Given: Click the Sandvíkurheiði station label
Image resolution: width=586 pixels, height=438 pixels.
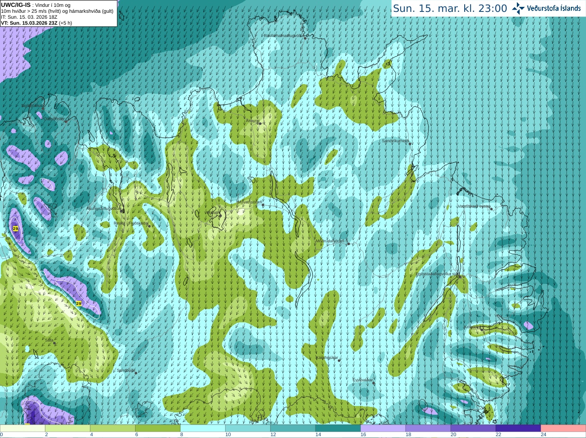Looking at the screenshot, I should coord(396,141).
